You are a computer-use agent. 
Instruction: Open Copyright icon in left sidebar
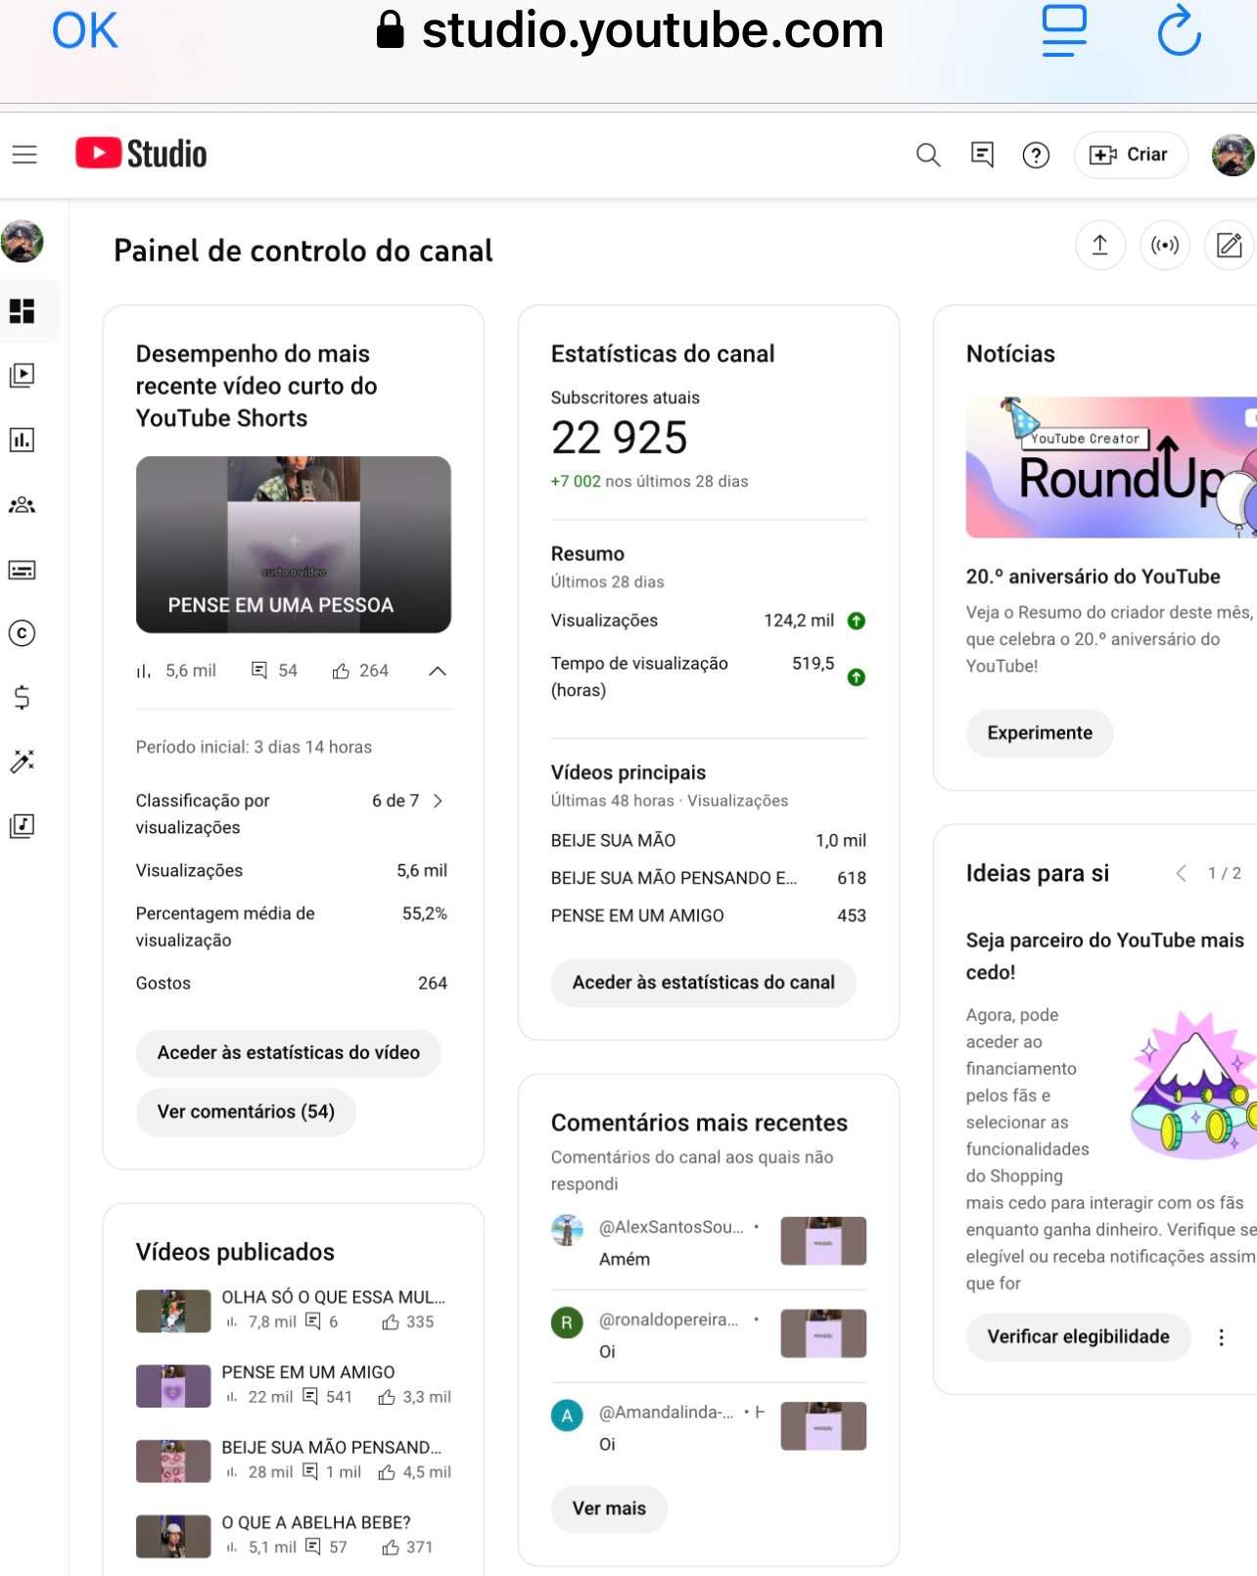coord(23,633)
